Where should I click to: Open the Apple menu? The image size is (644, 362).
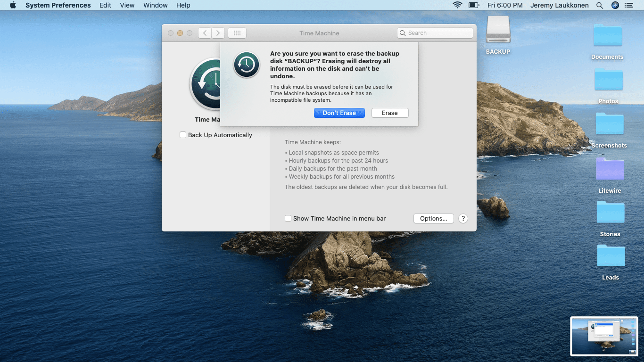click(13, 5)
